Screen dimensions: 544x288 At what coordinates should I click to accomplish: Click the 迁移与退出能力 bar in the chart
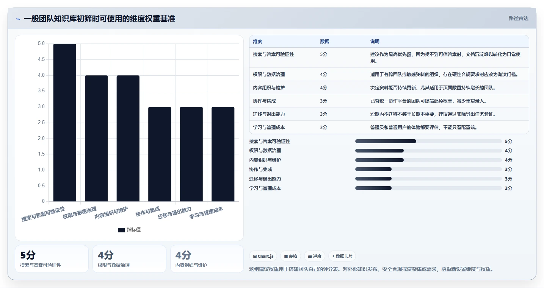[191, 154]
